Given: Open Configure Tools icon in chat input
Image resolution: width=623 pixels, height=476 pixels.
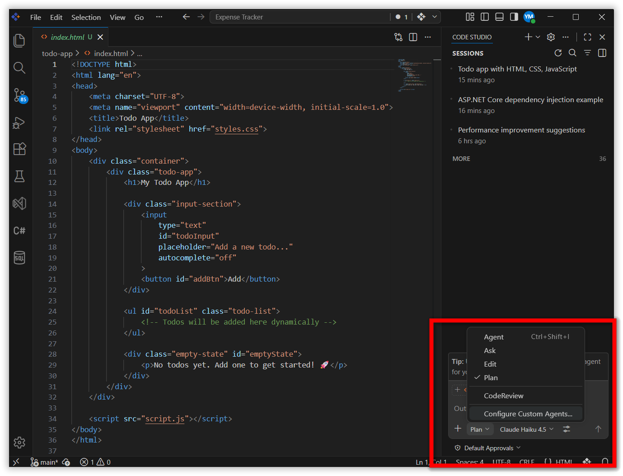Looking at the screenshot, I should pos(567,429).
